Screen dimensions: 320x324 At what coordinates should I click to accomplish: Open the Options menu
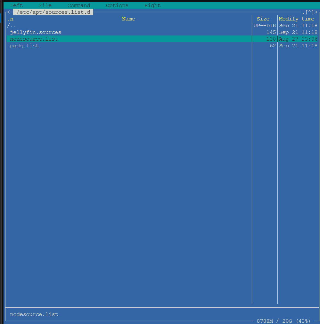coord(117,5)
